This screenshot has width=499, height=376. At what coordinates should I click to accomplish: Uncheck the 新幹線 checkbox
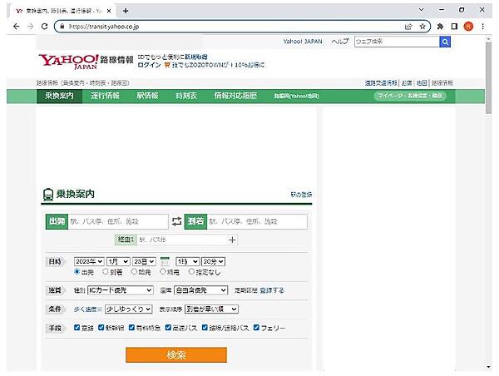(101, 327)
